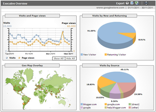
Task: Click the Hide All button
Action: click(x=70, y=58)
